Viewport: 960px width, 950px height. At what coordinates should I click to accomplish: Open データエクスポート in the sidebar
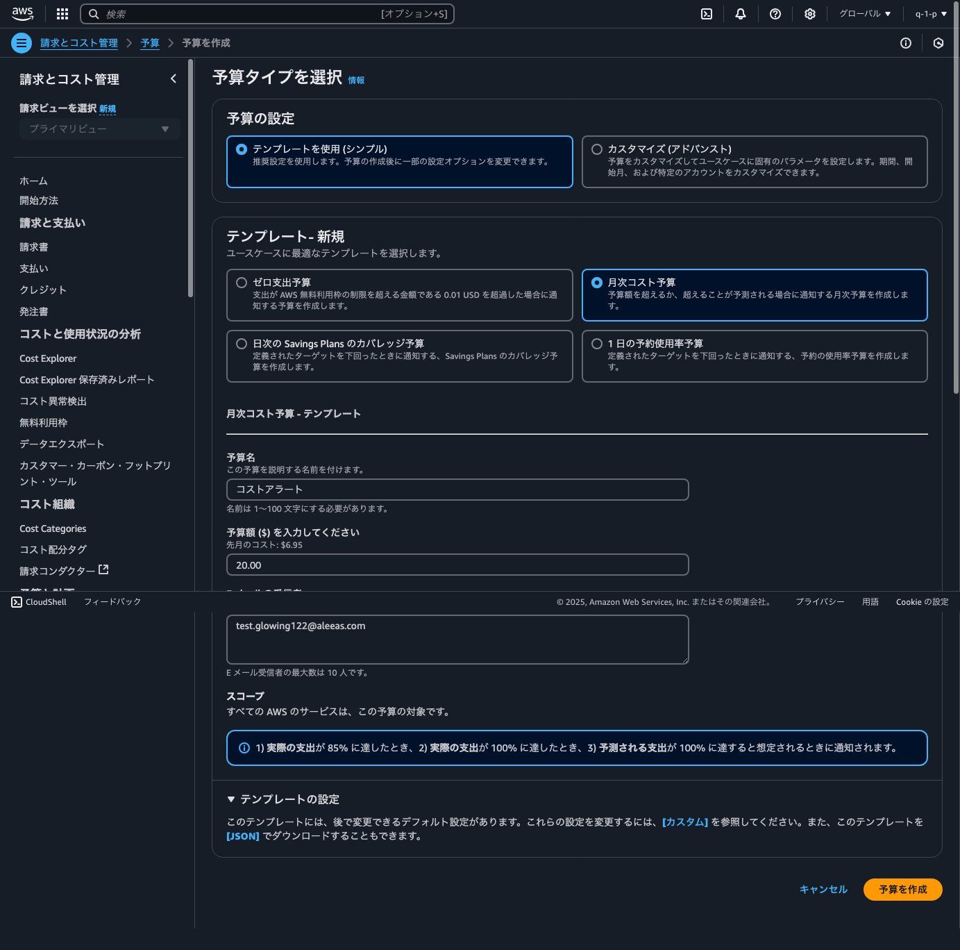click(62, 444)
